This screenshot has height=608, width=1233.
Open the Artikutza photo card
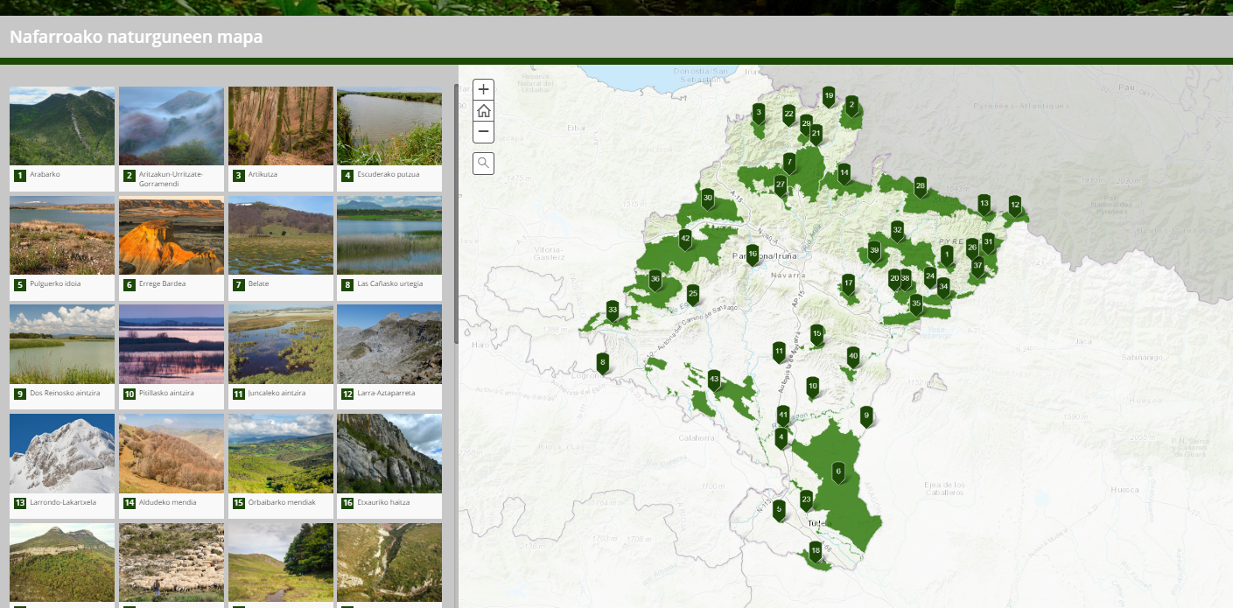280,138
